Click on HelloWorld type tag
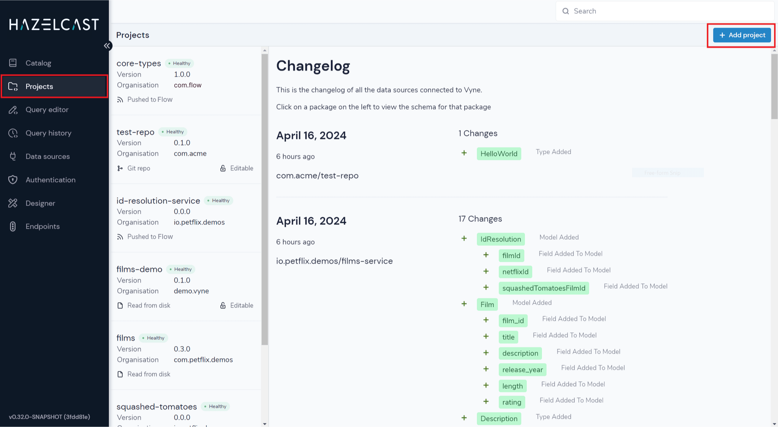The height and width of the screenshot is (427, 778). click(499, 153)
